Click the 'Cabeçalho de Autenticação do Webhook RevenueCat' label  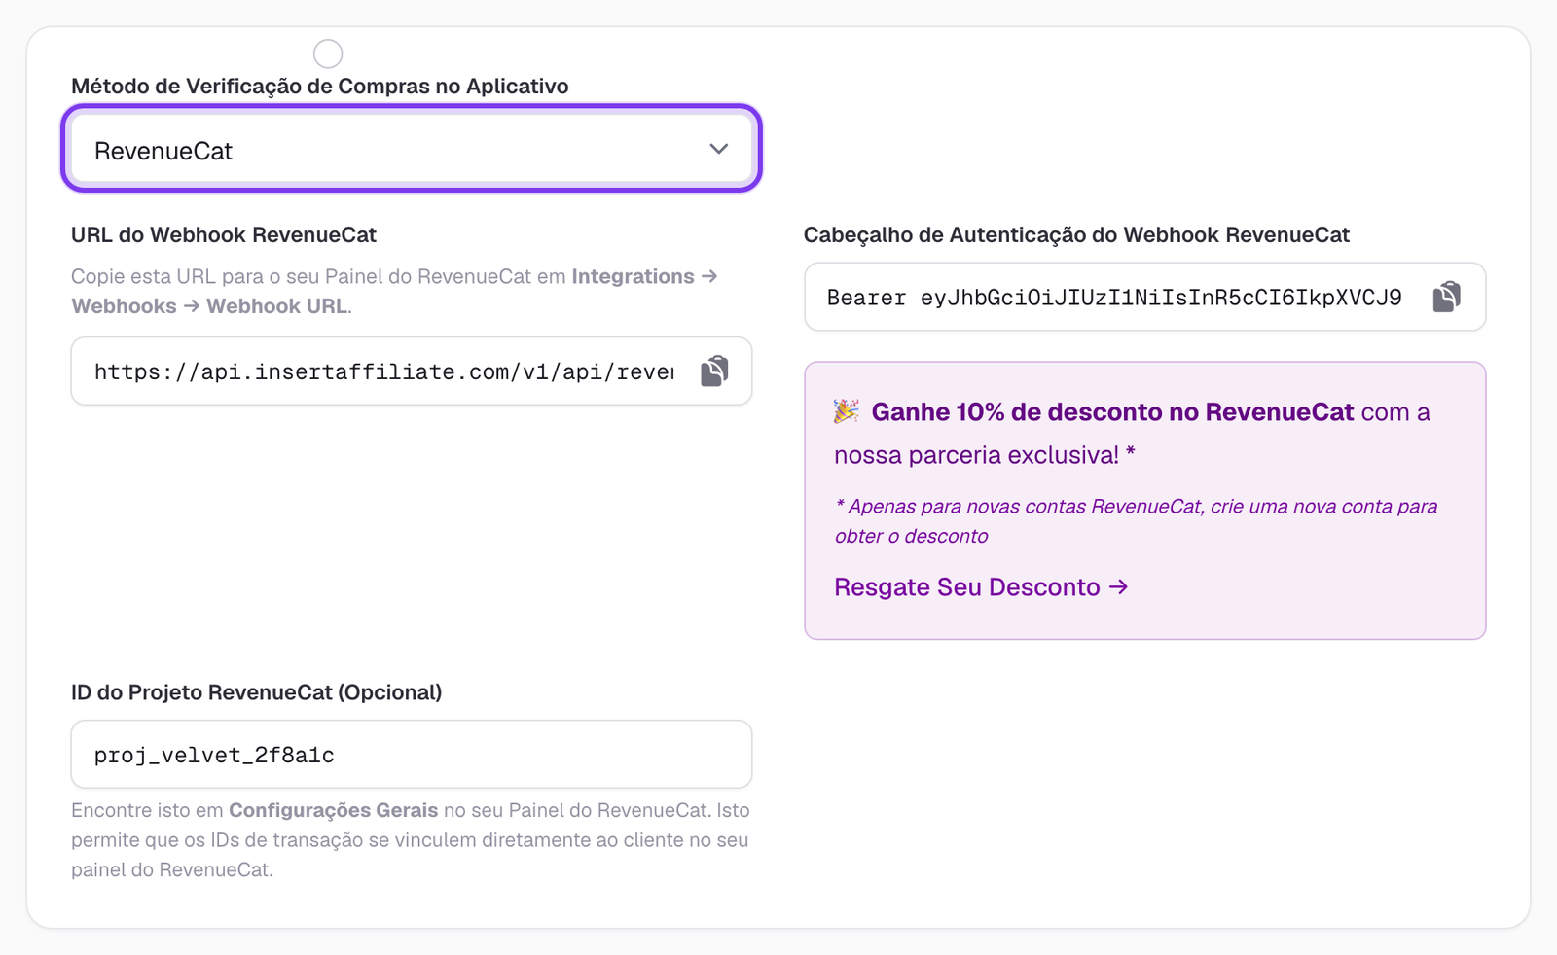pyautogui.click(x=1076, y=234)
